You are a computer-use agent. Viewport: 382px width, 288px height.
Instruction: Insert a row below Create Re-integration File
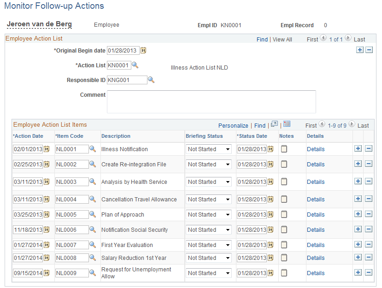358,164
